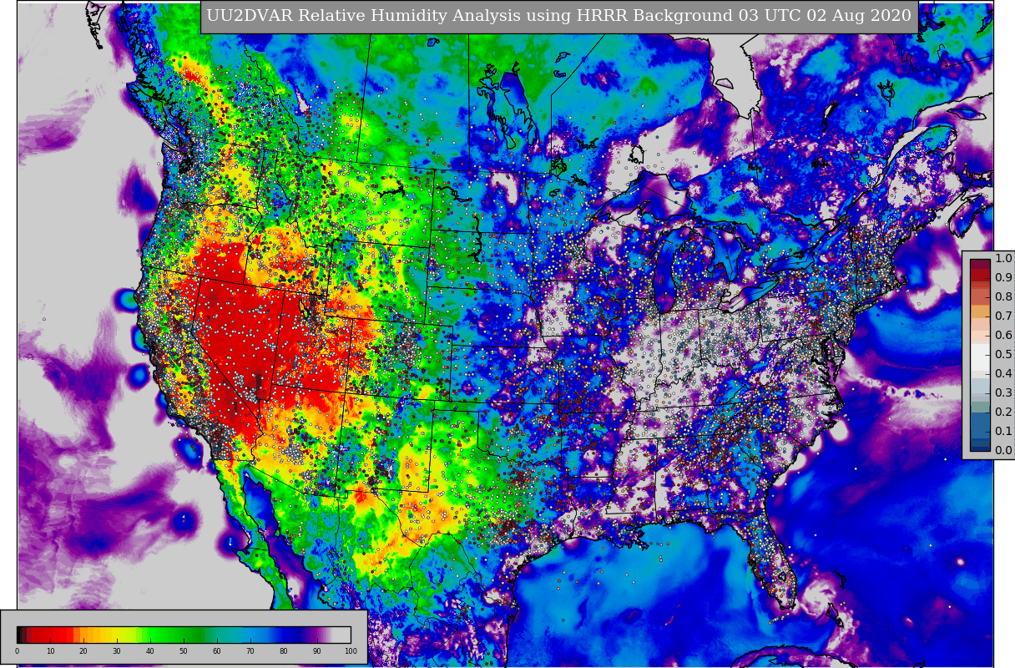Pick the '0.6' label on right colorbar
Viewport: 1015px width, 668px height.
click(x=1003, y=336)
